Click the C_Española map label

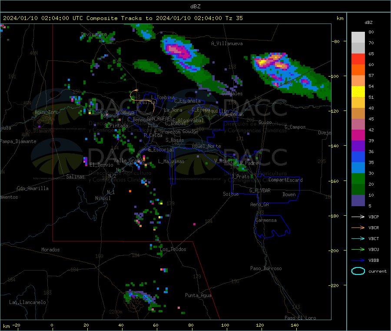click(187, 101)
